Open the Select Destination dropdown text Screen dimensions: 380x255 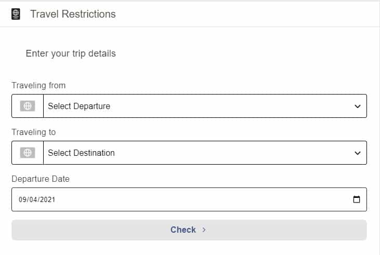[81, 153]
